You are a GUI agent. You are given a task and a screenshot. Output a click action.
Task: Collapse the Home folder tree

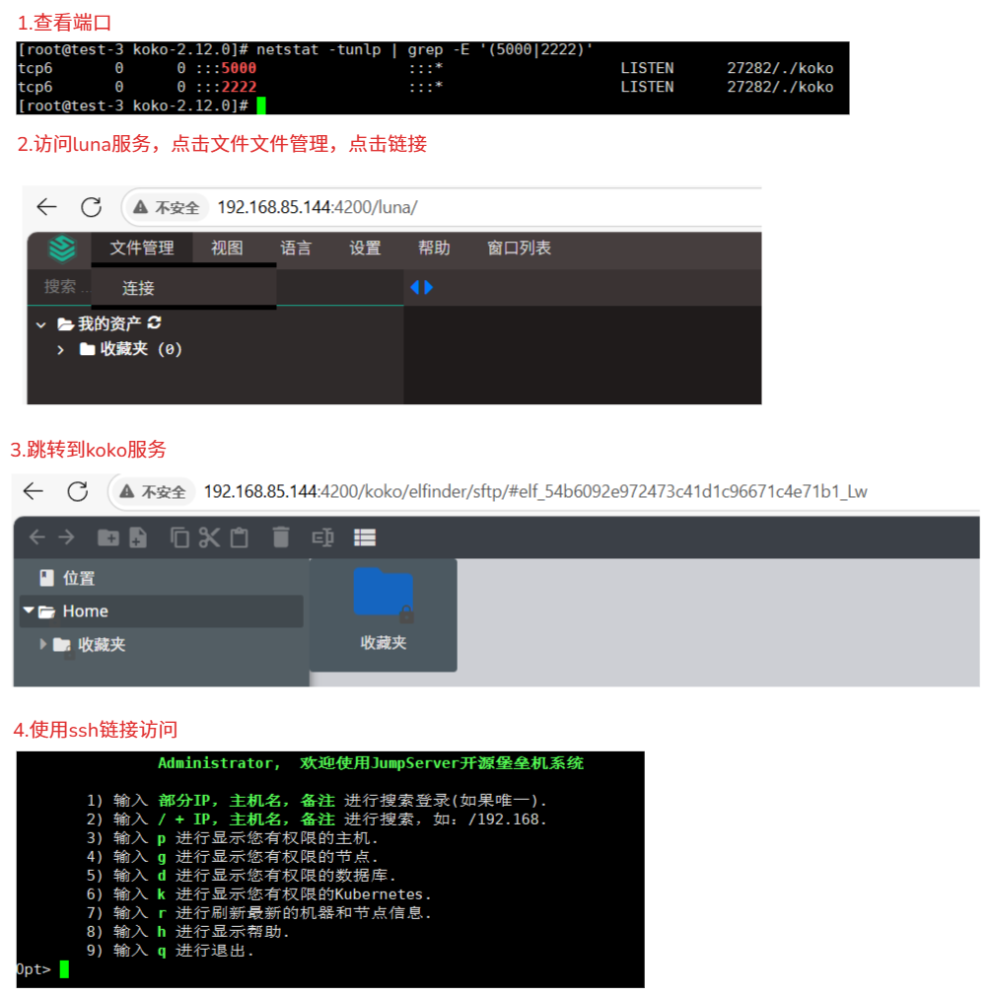(x=29, y=611)
